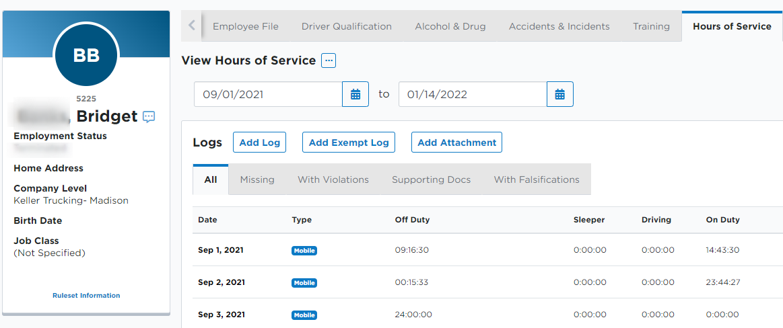Click the start date field showing 09/01/2021

(x=268, y=94)
